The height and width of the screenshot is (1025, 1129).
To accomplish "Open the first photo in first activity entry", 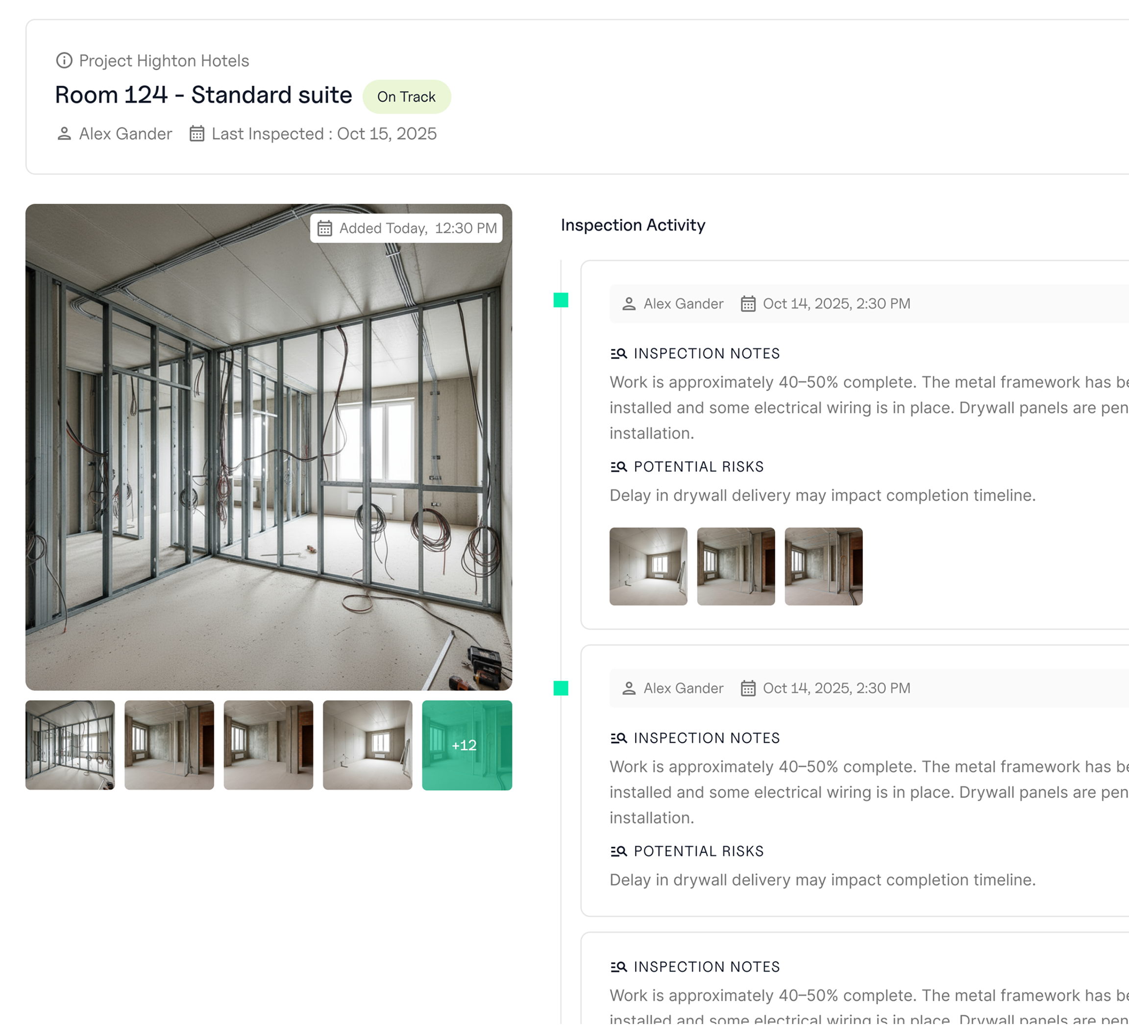I will (648, 566).
